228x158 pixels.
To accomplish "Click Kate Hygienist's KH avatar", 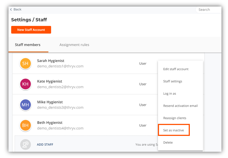I will click(25, 84).
